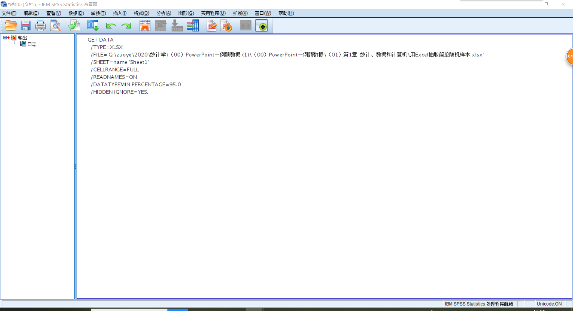This screenshot has width=573, height=311.
Task: Click the greyed Go to Case icon
Action: coord(161,26)
